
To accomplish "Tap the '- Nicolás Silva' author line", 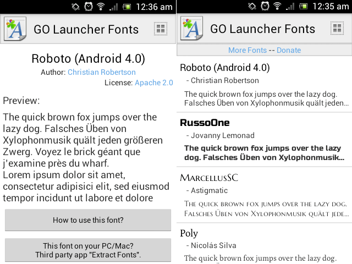I will point(211,245).
